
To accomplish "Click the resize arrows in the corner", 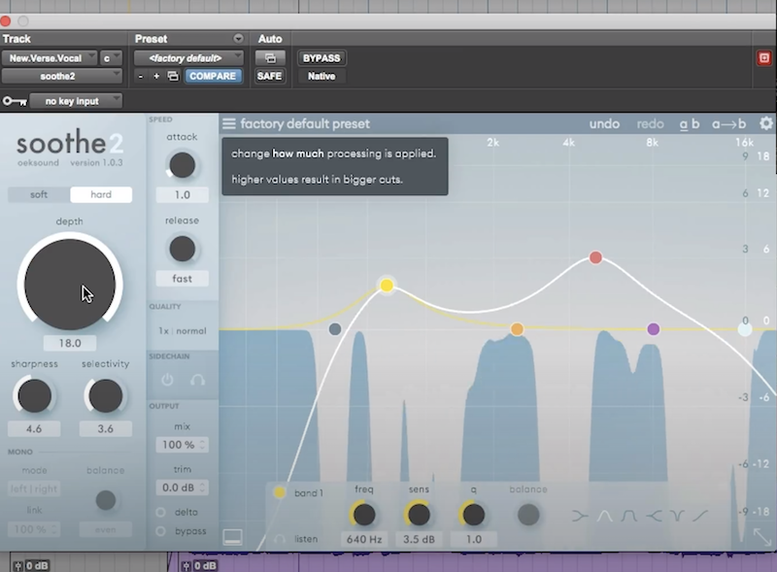I will point(763,536).
